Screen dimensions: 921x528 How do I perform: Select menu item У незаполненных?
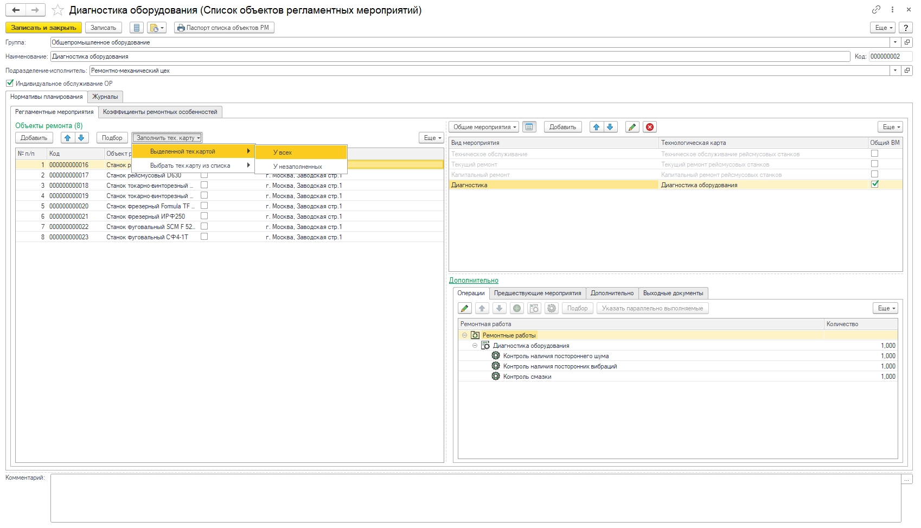pos(298,167)
